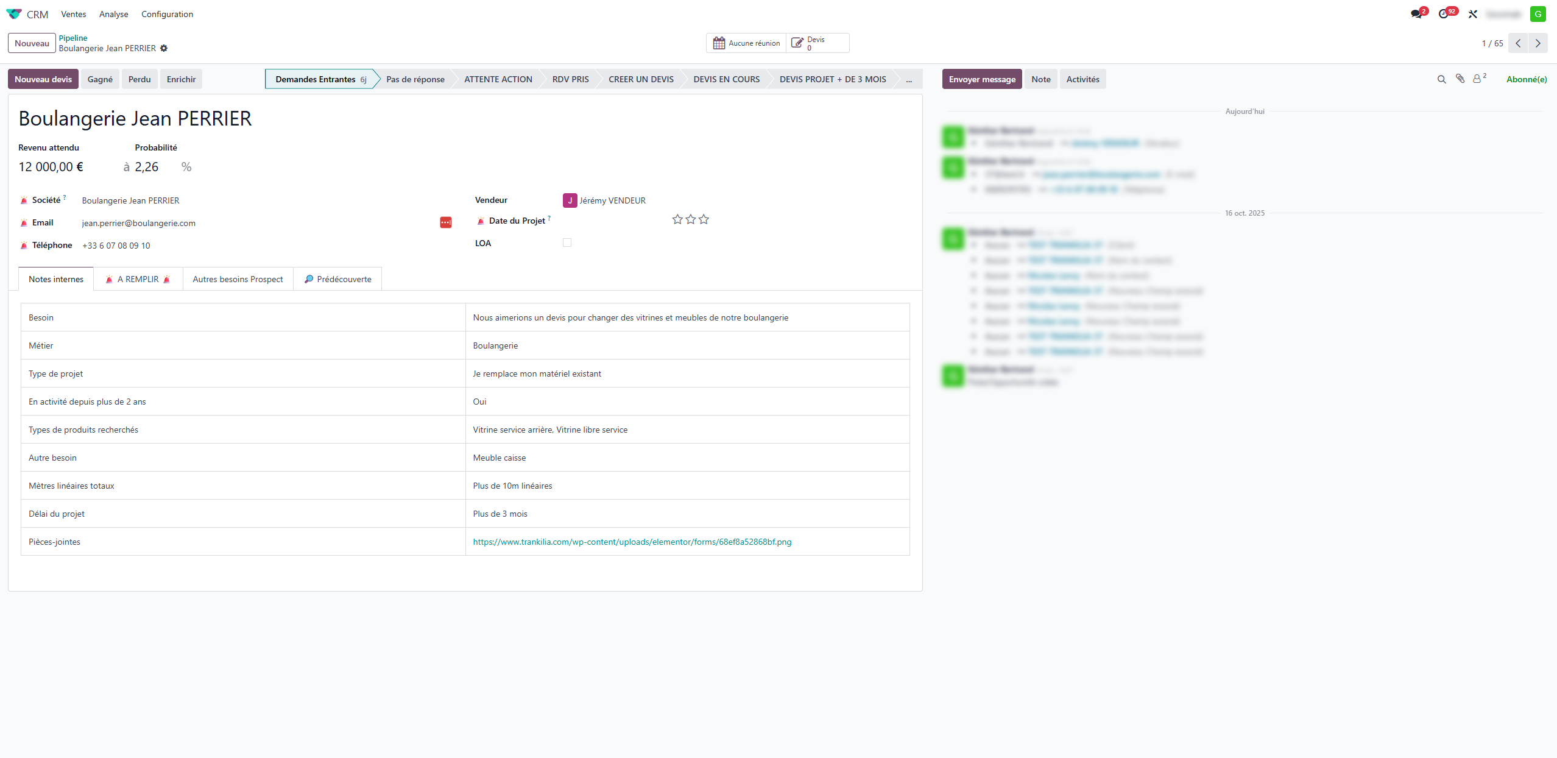
Task: Open the conversations messages icon
Action: pyautogui.click(x=1416, y=14)
